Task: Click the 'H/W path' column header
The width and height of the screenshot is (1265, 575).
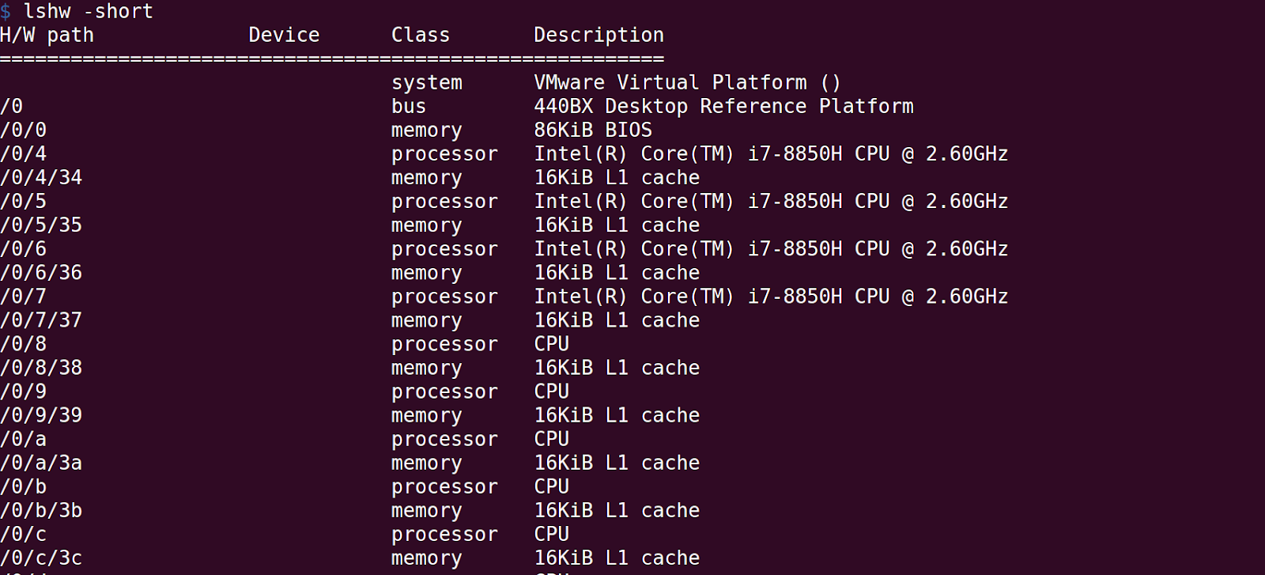Action: coord(47,36)
